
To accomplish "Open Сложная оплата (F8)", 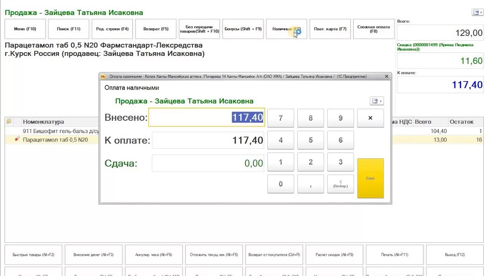I will [374, 29].
